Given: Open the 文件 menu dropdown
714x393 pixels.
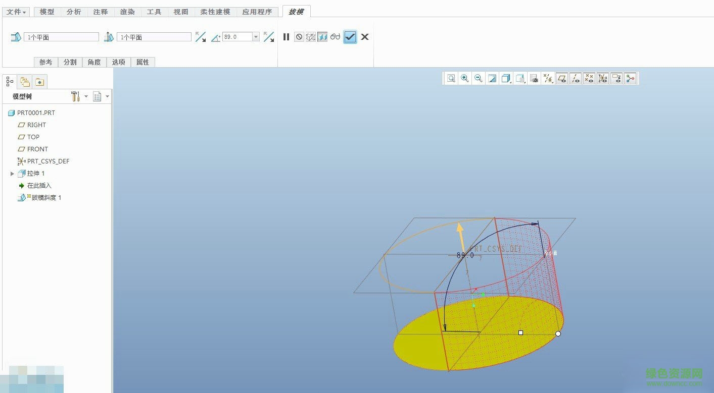Looking at the screenshot, I should (16, 12).
